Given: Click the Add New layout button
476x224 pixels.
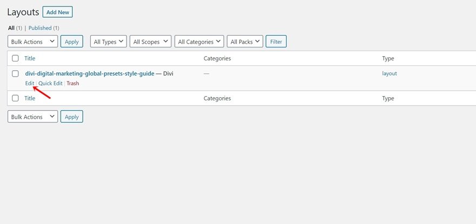Looking at the screenshot, I should tap(57, 12).
